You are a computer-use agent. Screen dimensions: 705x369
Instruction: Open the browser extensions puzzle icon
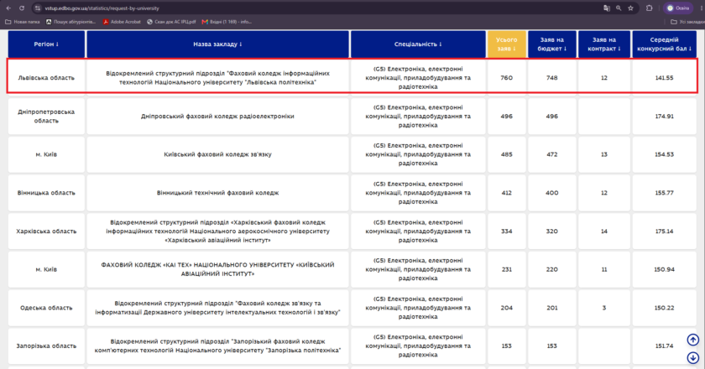point(650,8)
